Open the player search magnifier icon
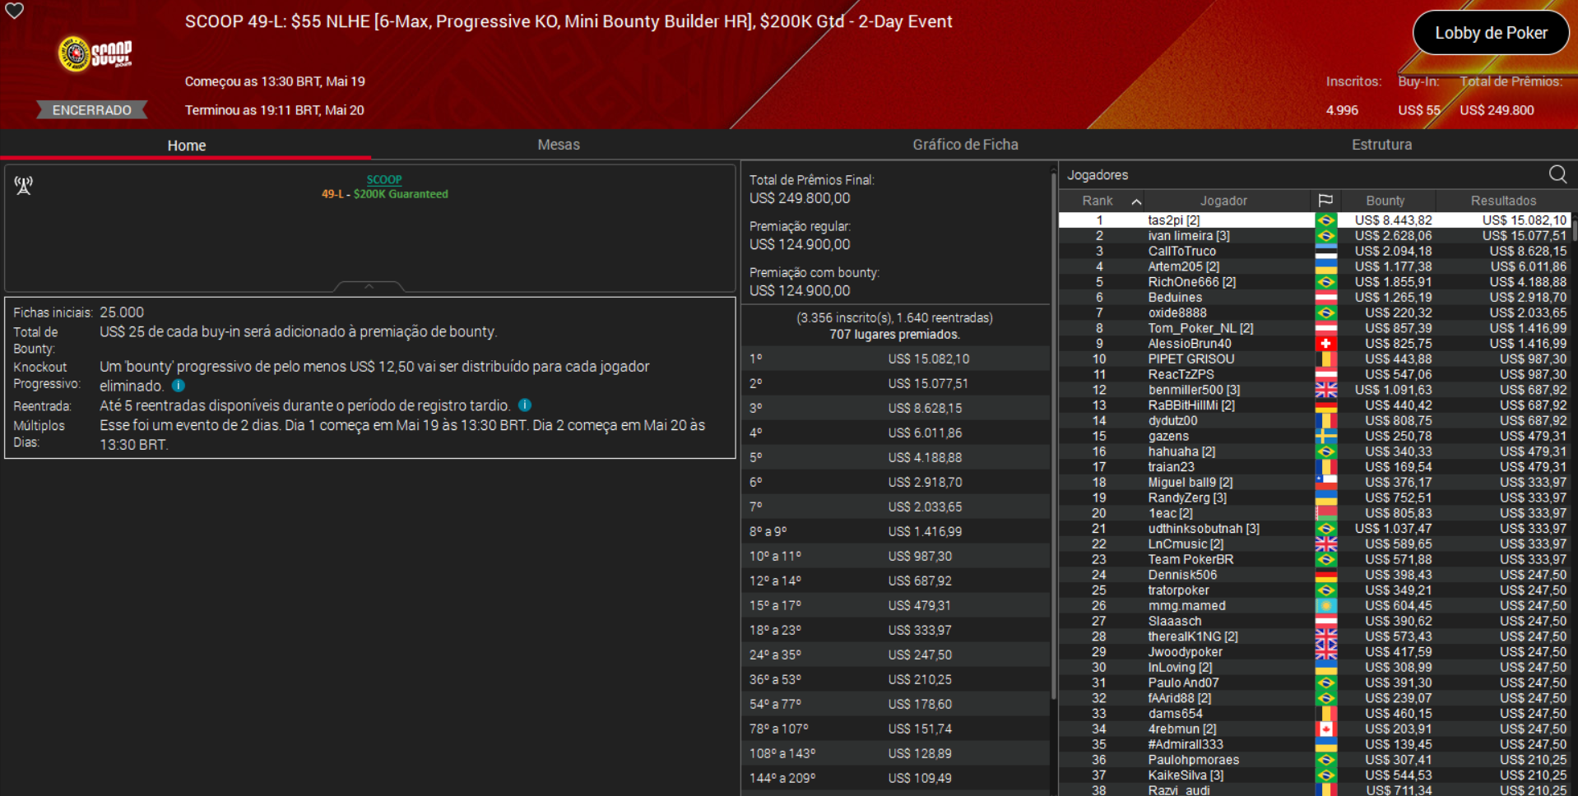Image resolution: width=1578 pixels, height=796 pixels. (1557, 174)
